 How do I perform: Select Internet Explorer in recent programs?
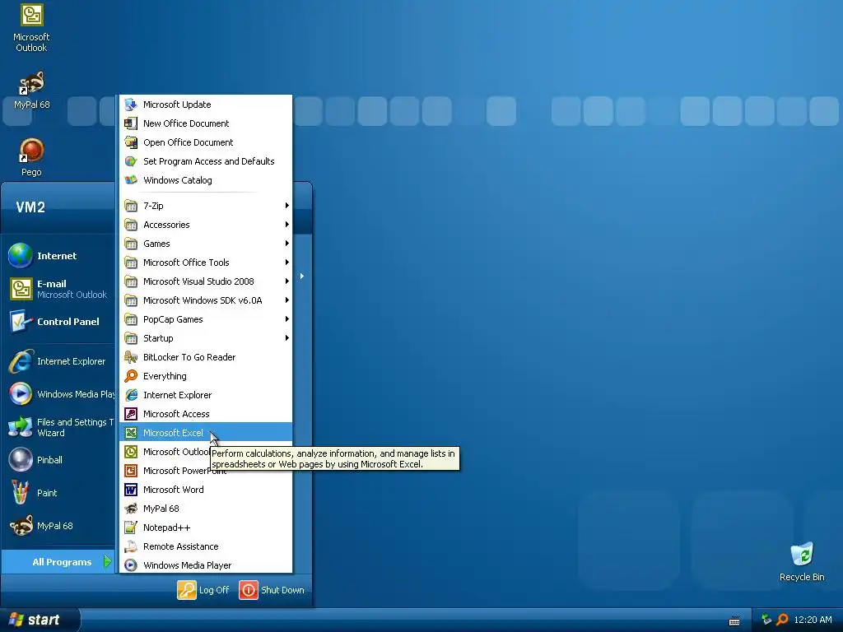[x=58, y=361]
